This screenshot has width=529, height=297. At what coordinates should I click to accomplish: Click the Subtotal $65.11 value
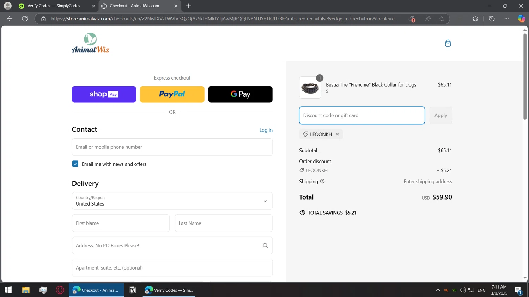[445, 150]
